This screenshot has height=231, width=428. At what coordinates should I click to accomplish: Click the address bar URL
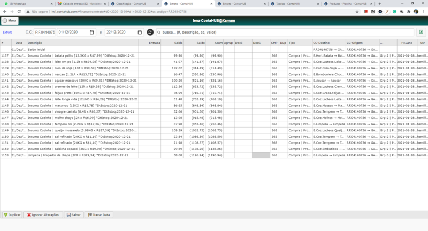pos(119,12)
